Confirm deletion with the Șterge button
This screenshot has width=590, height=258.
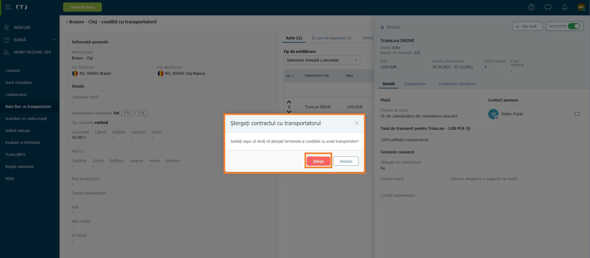(x=318, y=161)
